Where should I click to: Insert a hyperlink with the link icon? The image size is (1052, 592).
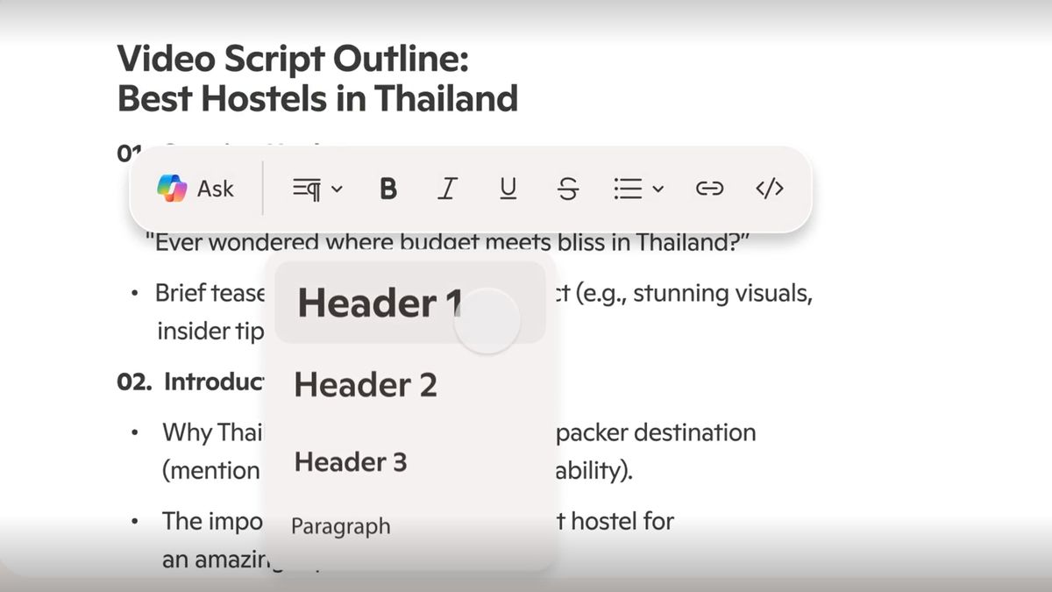(708, 189)
